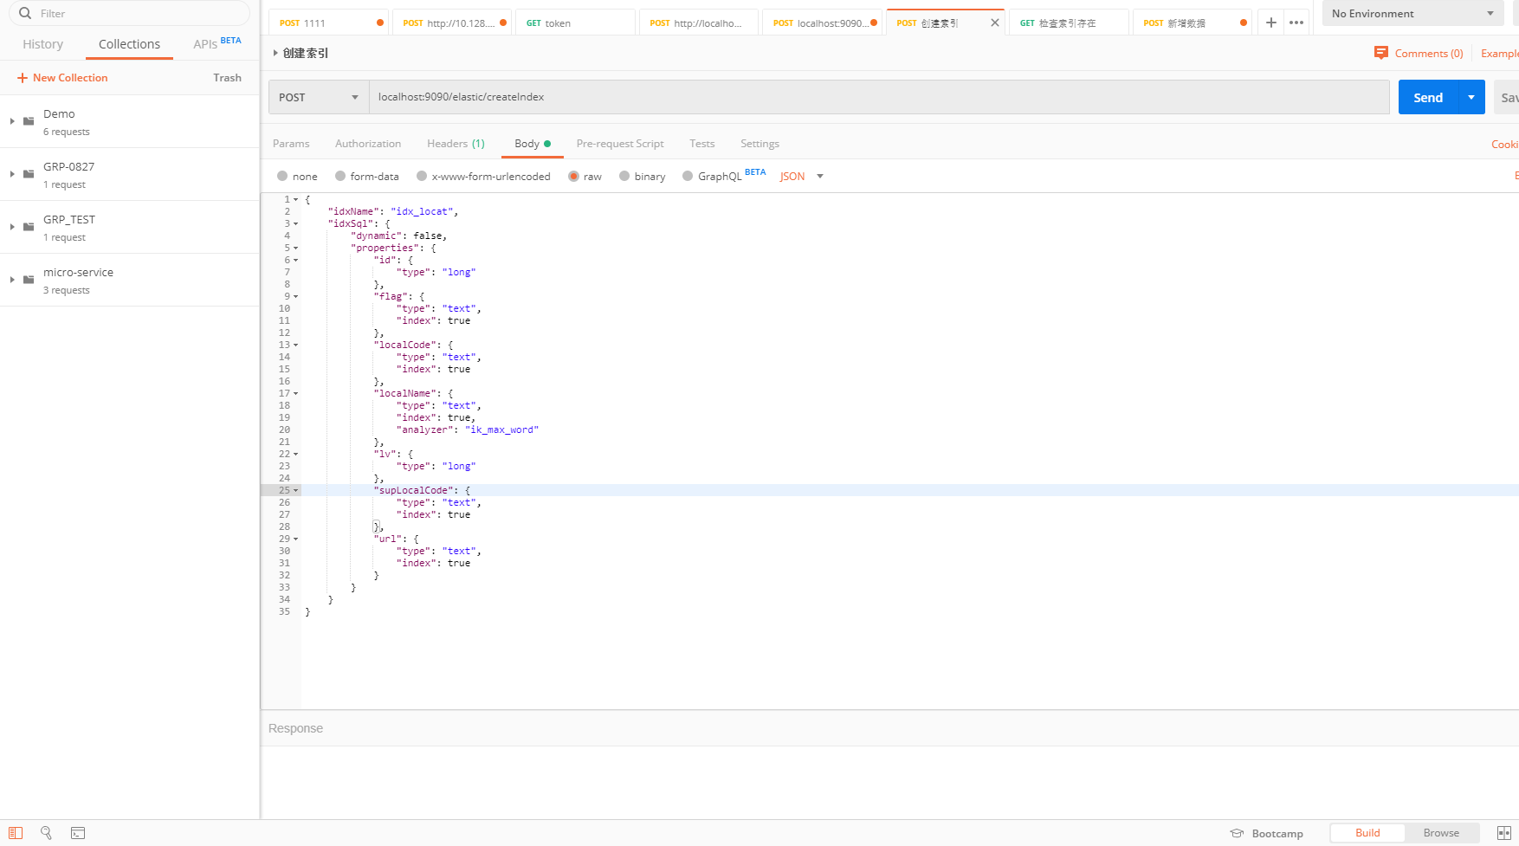1519x846 pixels.
Task: Open the No Environment dropdown
Action: point(1412,14)
